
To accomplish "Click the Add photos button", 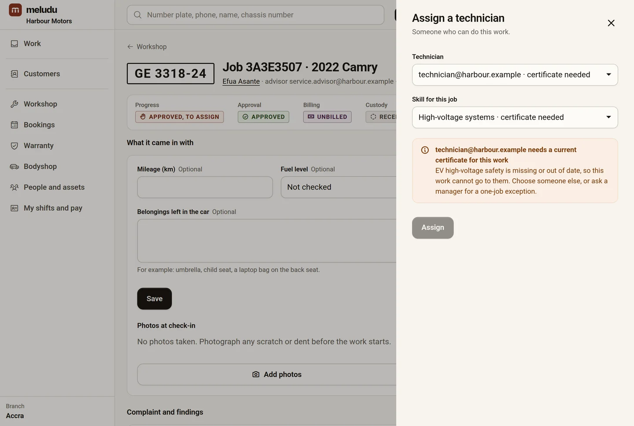I will (x=267, y=375).
